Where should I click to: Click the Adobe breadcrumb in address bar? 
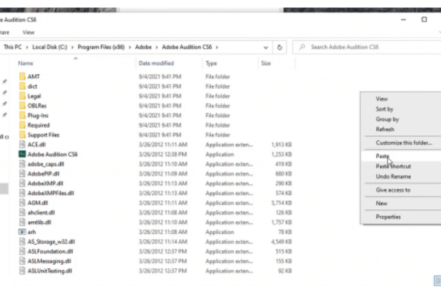[144, 48]
